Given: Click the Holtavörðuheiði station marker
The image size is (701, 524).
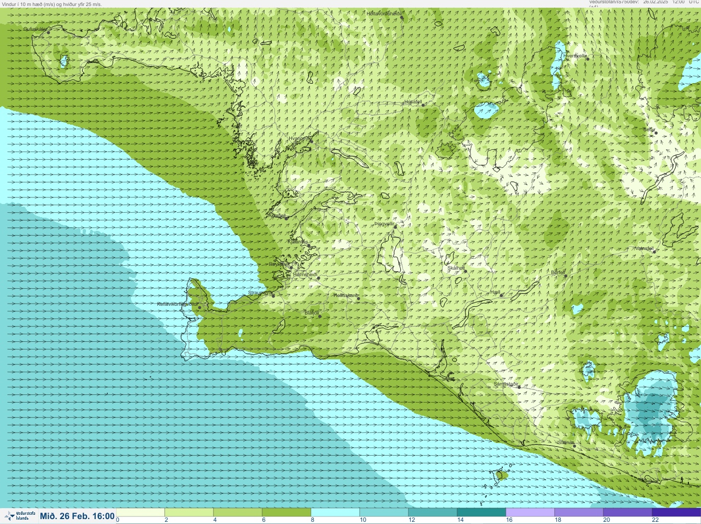Looking at the screenshot, I should coord(401,18).
